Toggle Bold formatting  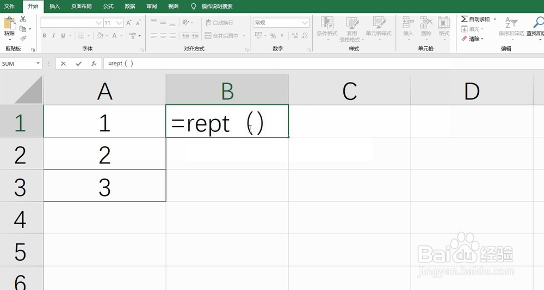pos(44,36)
